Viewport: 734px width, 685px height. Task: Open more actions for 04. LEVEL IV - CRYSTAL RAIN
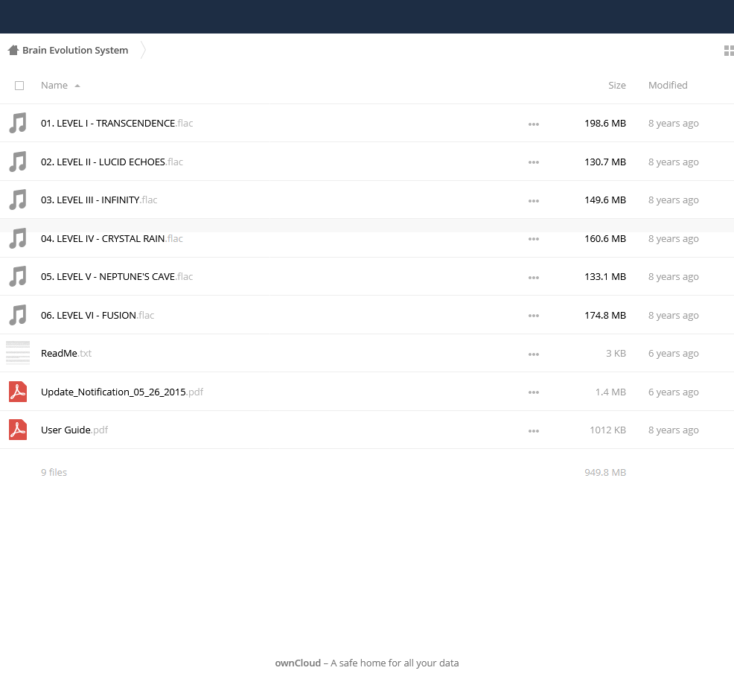coord(534,239)
